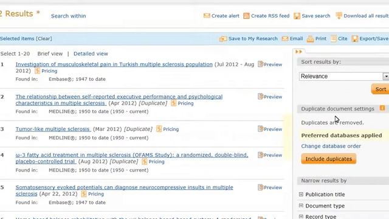Image resolution: width=389 pixels, height=219 pixels.
Task: Click the Preview text for the Turkish musculoskeletal pain result
Action: [x=273, y=64]
